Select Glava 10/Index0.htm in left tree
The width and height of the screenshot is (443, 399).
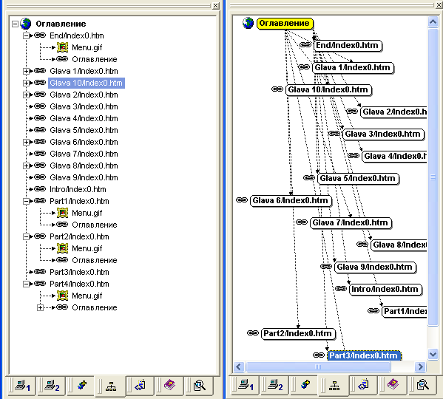(x=87, y=83)
